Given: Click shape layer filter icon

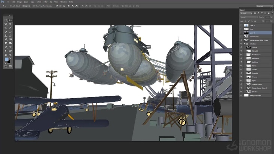Looking at the screenshot, I should (265, 13).
